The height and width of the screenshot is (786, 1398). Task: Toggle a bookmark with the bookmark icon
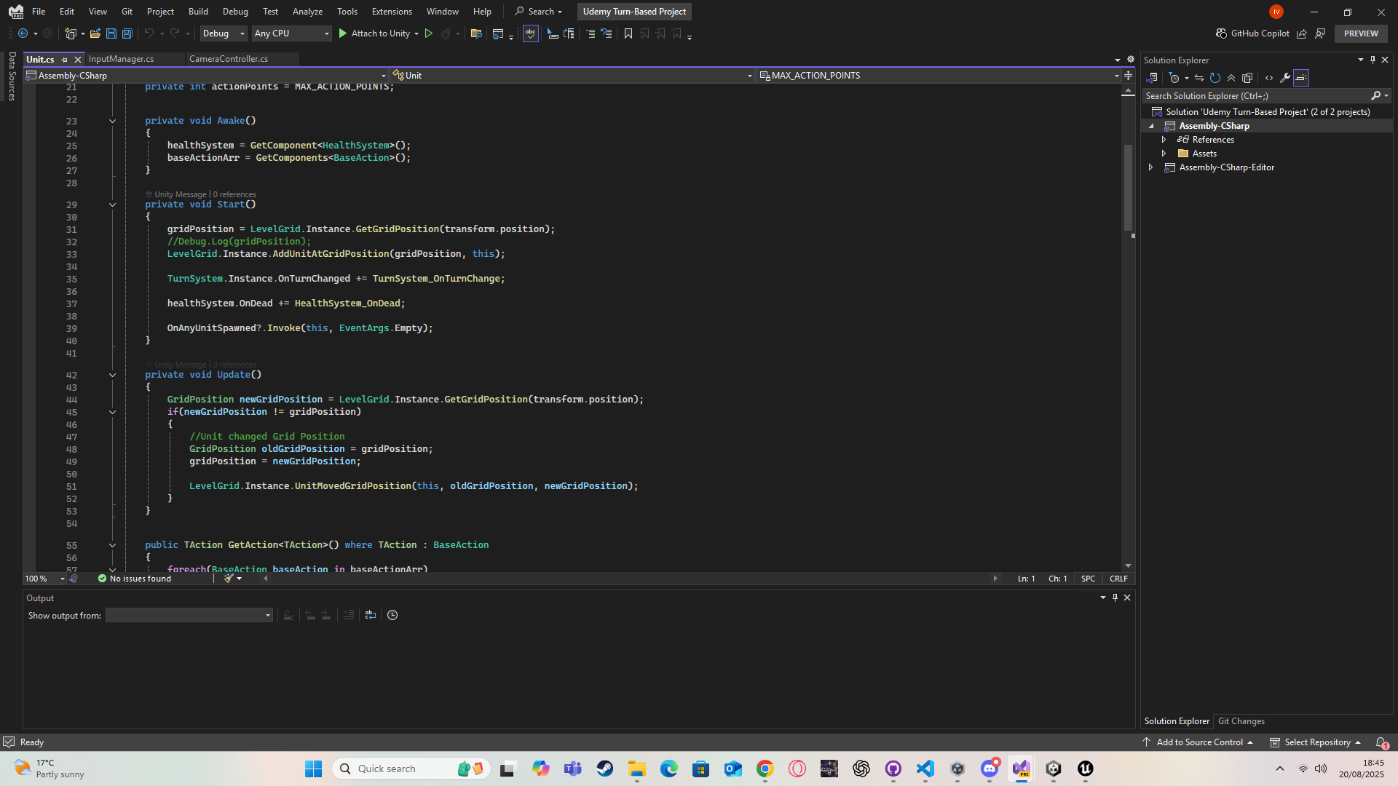click(x=628, y=33)
